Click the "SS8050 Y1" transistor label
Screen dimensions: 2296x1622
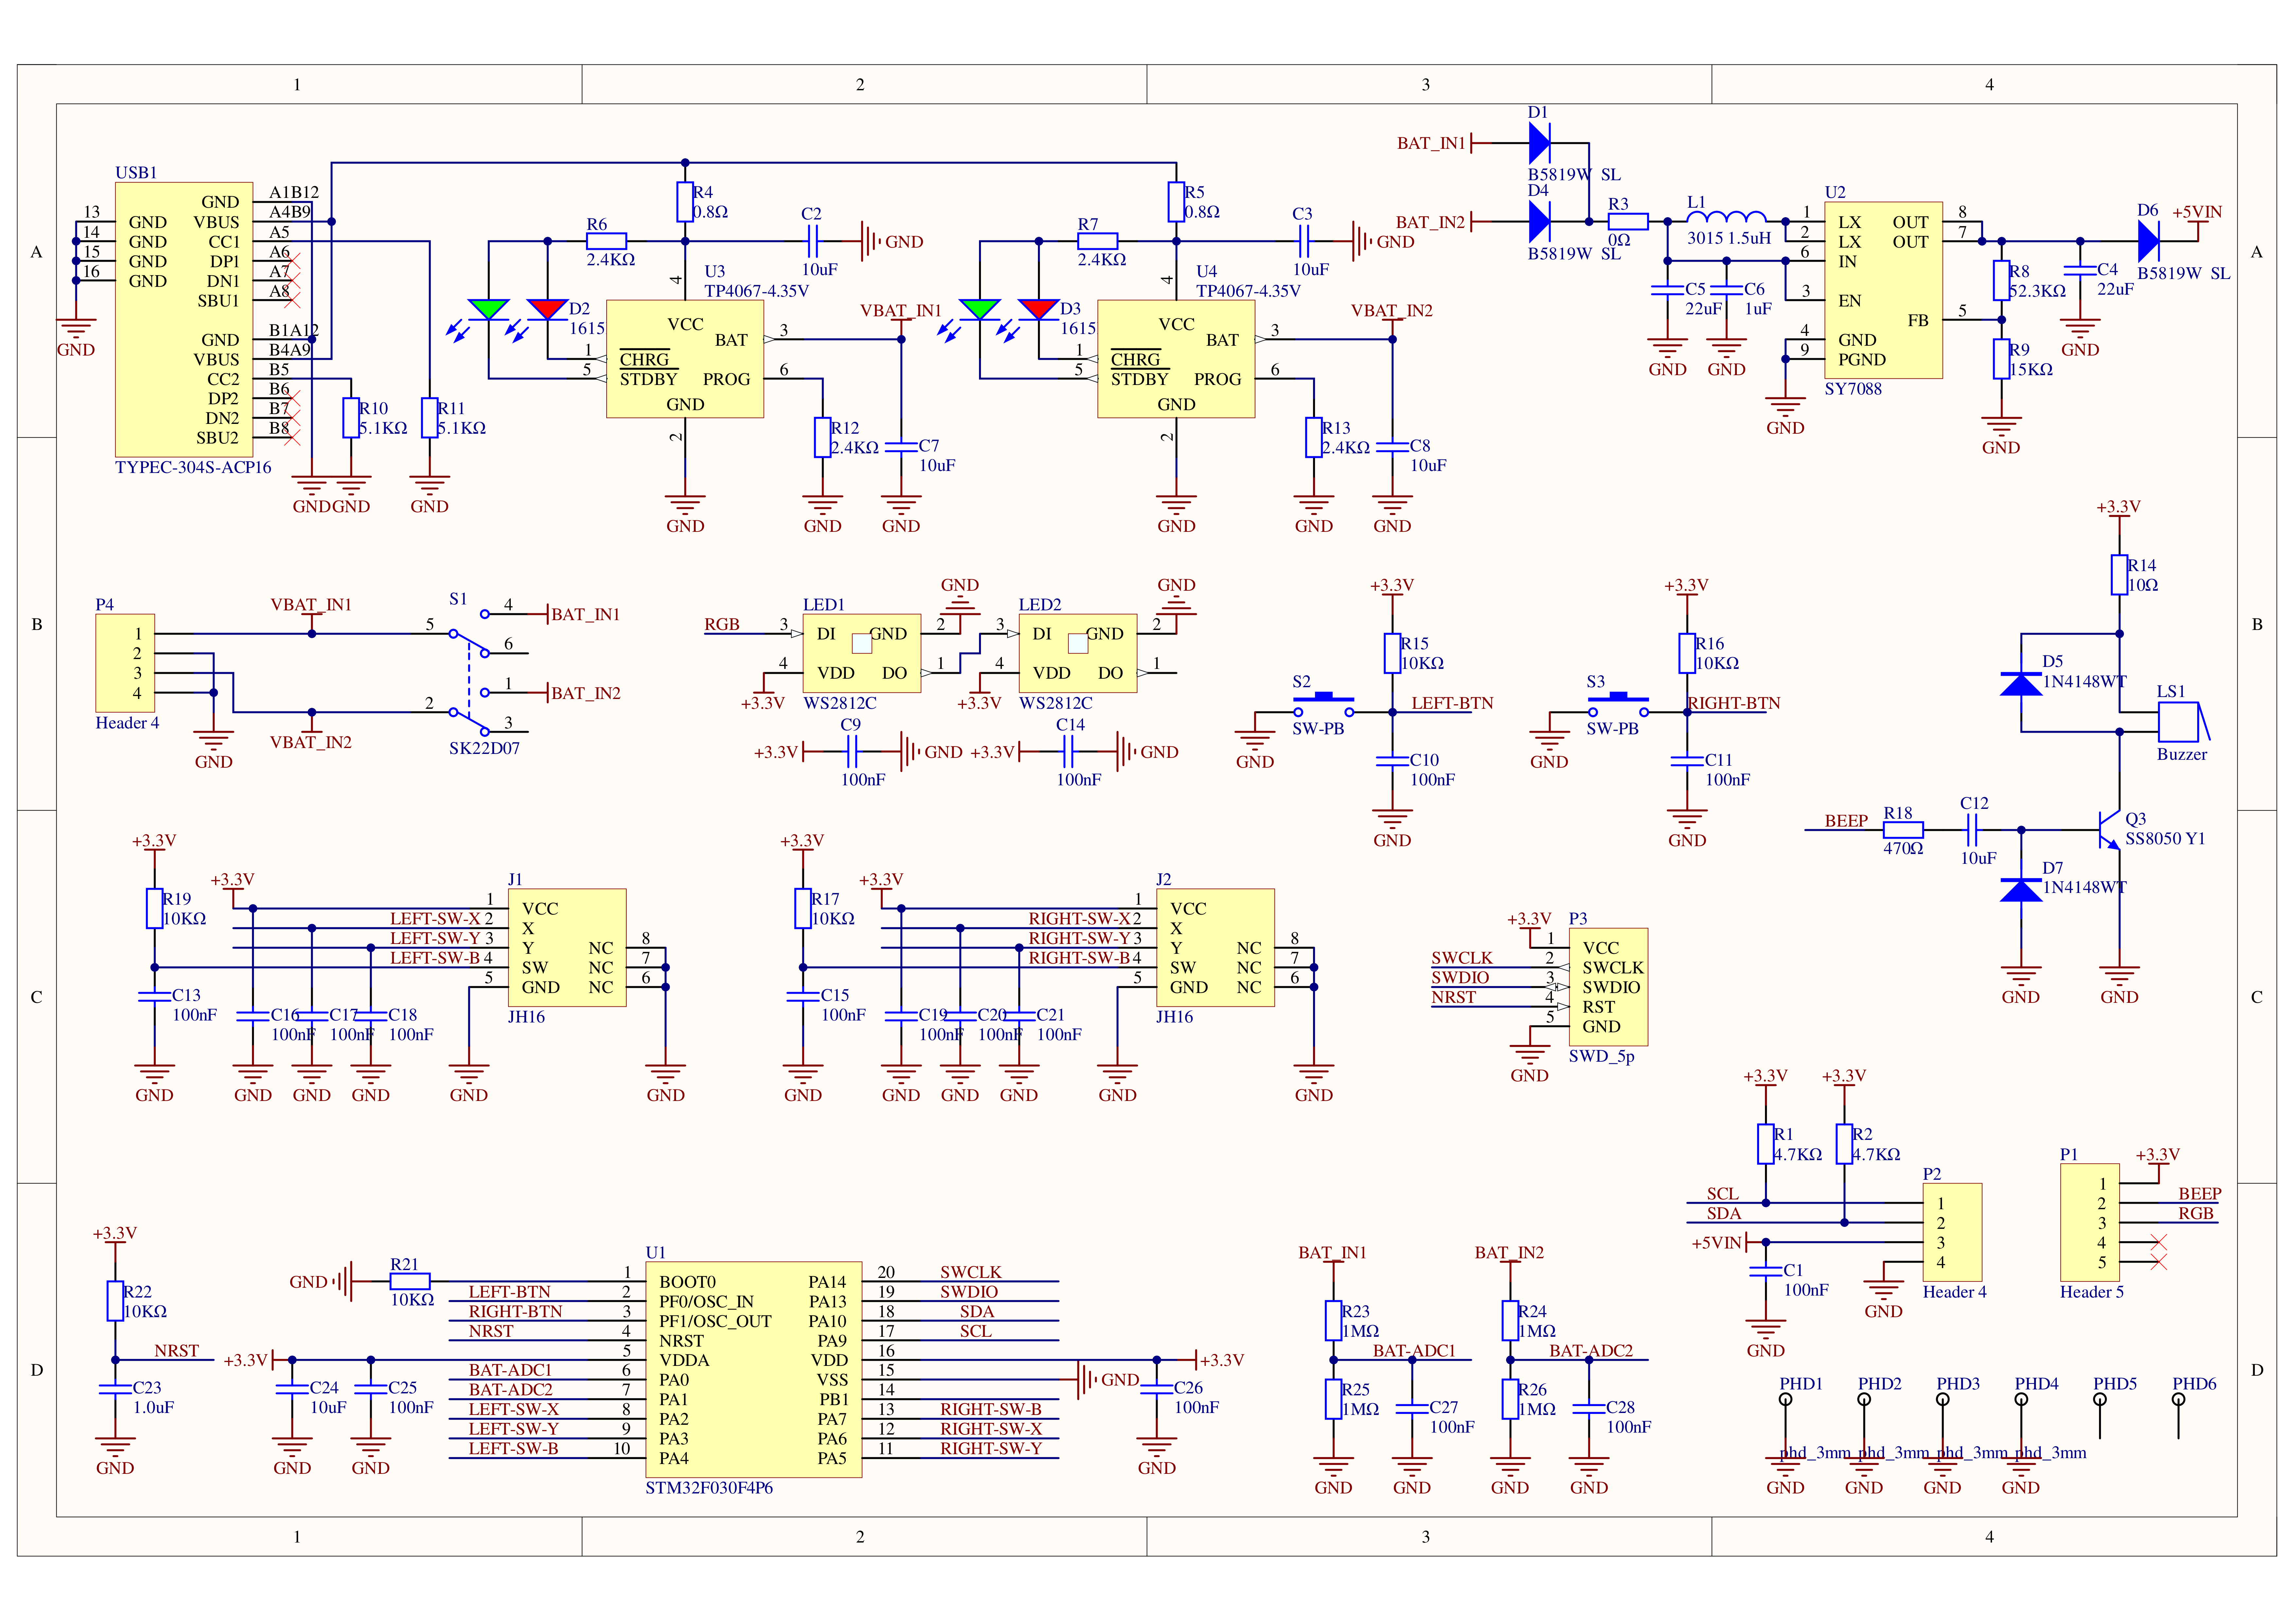point(2165,839)
